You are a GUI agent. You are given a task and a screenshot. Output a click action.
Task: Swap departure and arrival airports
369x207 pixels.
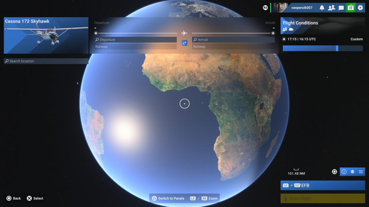(184, 43)
